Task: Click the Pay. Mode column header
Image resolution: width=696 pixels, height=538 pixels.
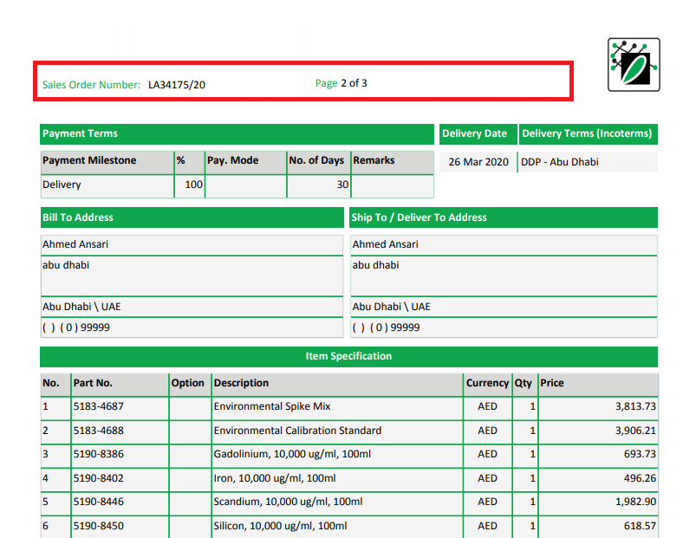Action: point(245,162)
